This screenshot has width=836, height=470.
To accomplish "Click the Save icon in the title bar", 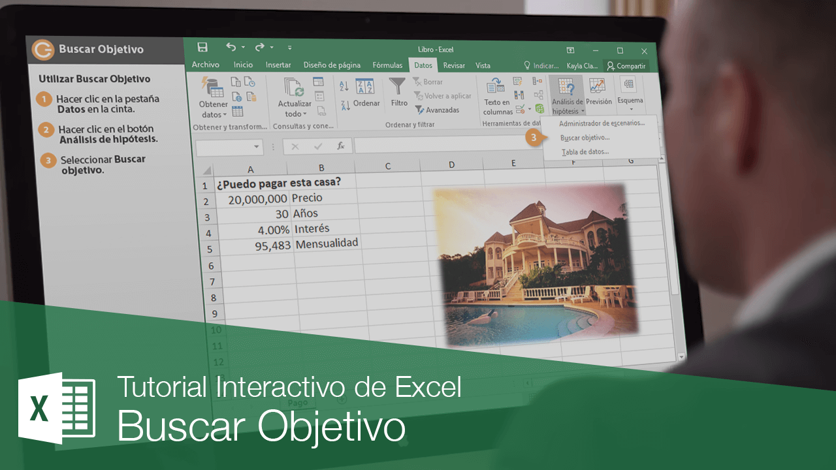I will tap(202, 47).
